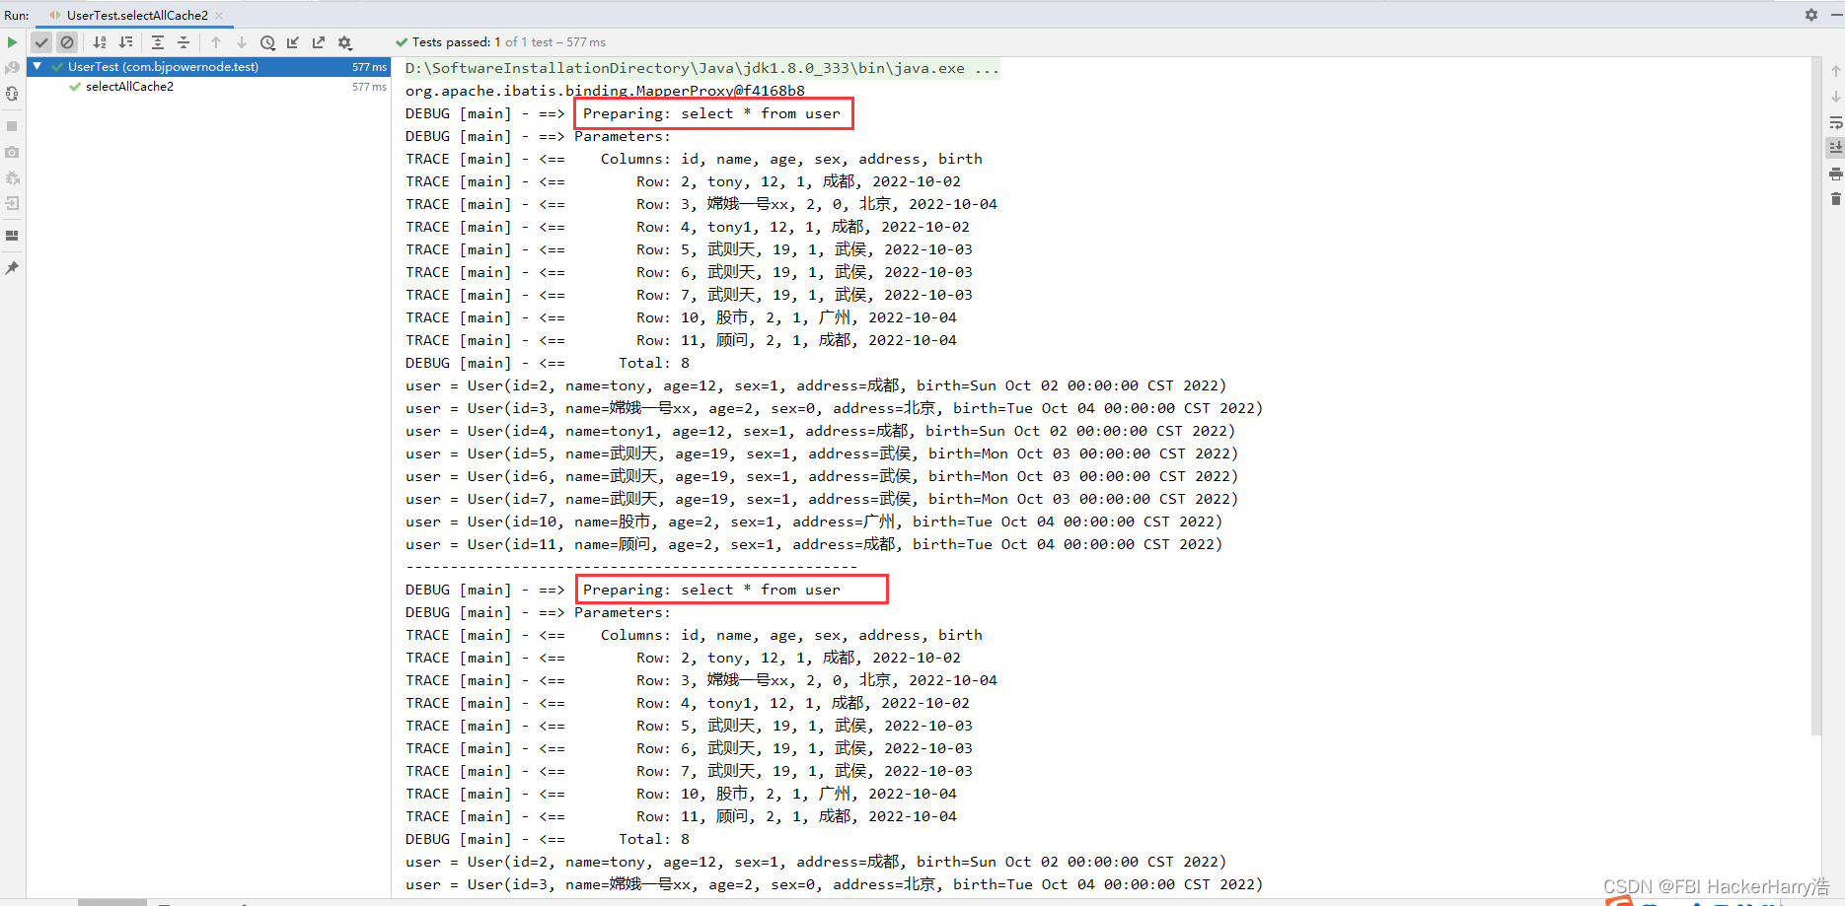This screenshot has width=1845, height=906.
Task: Open test runner settings gear dropdown
Action: pos(344,42)
